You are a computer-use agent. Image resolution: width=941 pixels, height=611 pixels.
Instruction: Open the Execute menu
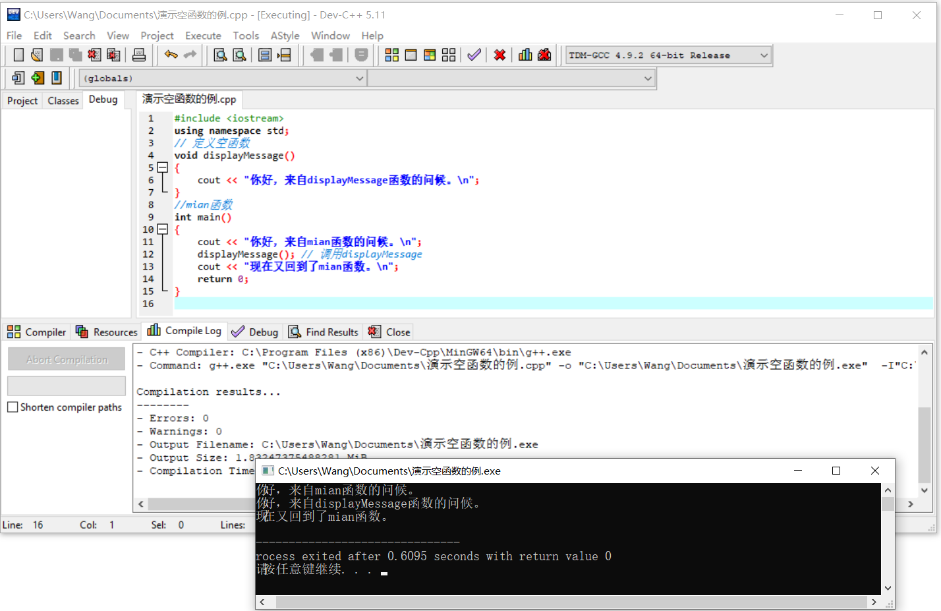pos(203,36)
